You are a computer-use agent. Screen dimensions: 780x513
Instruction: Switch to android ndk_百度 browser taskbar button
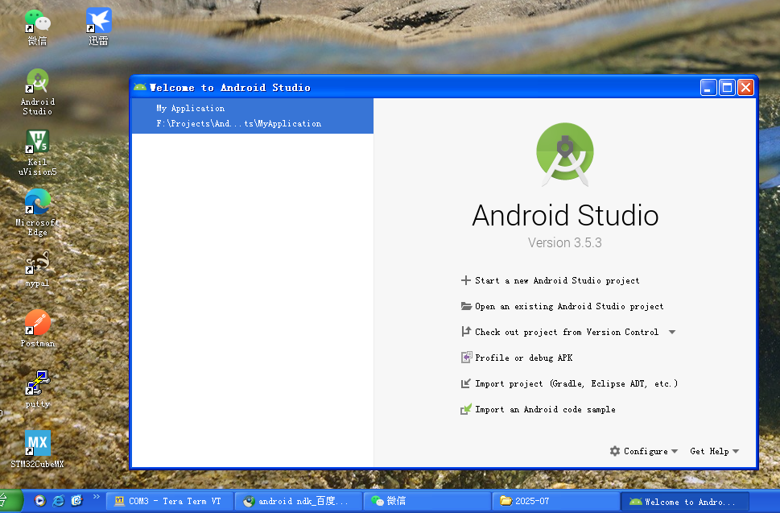[x=299, y=501]
